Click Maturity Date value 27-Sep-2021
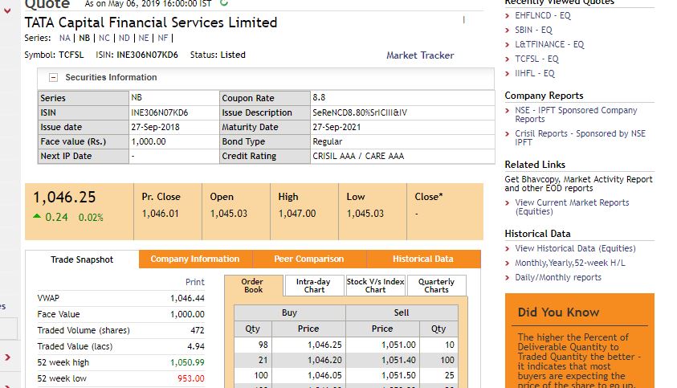This screenshot has width=677, height=388. point(336,128)
